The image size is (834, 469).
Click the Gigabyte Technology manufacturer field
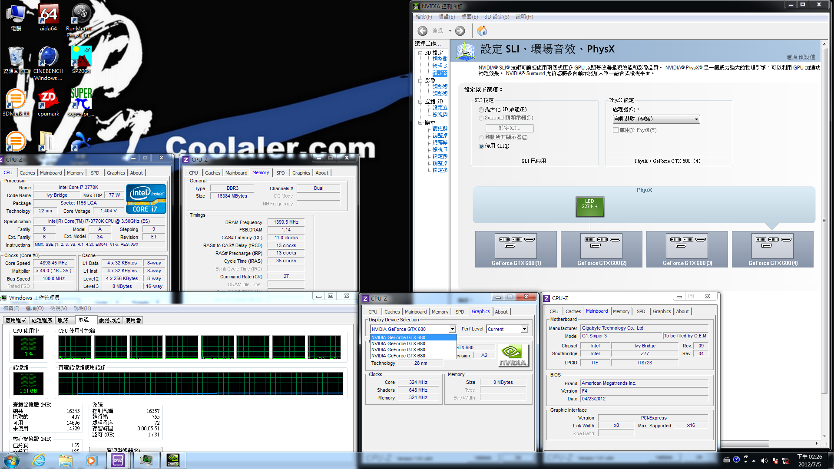pyautogui.click(x=645, y=328)
